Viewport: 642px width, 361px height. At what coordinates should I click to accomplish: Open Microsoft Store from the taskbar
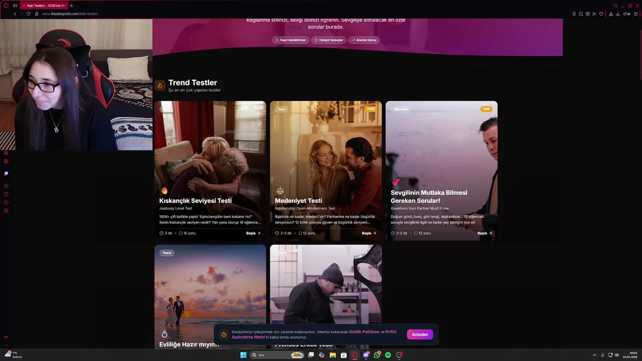pos(344,355)
